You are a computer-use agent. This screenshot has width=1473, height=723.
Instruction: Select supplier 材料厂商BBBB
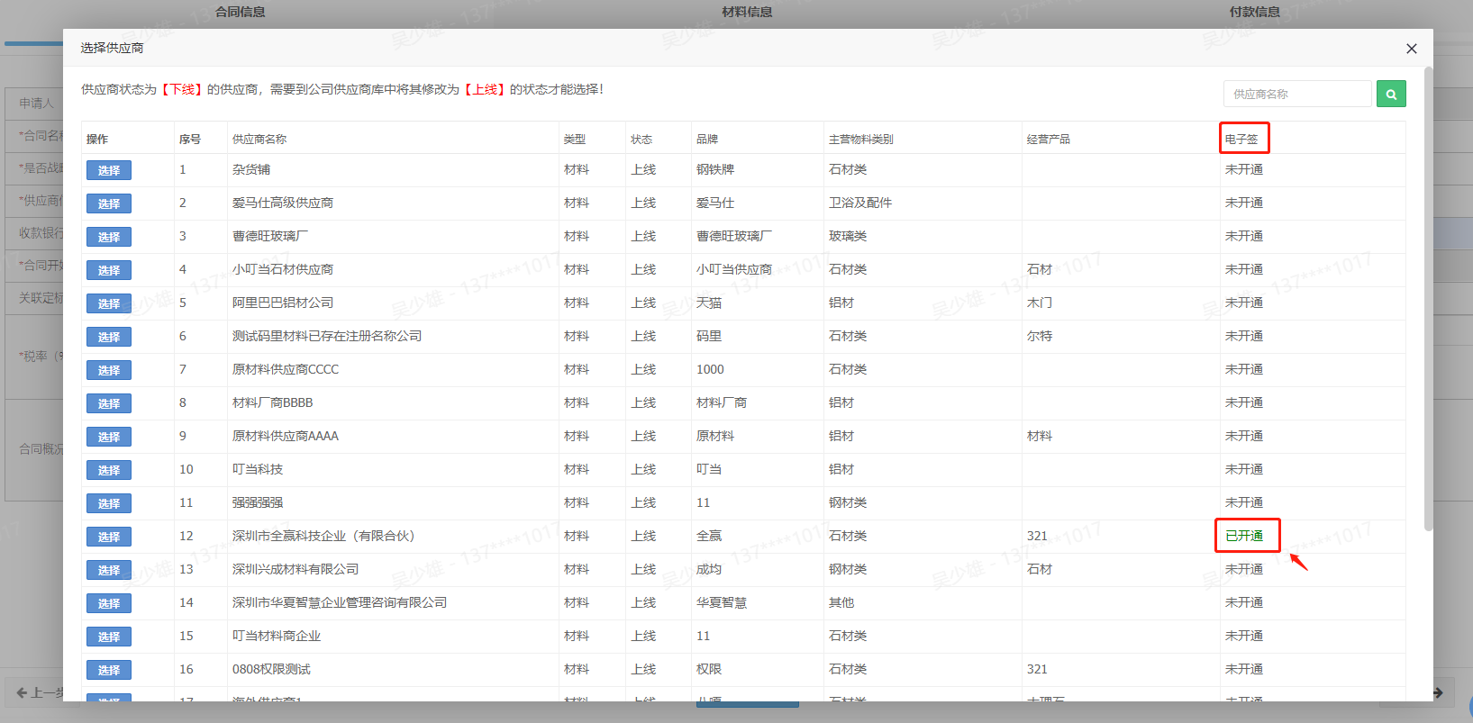click(109, 403)
